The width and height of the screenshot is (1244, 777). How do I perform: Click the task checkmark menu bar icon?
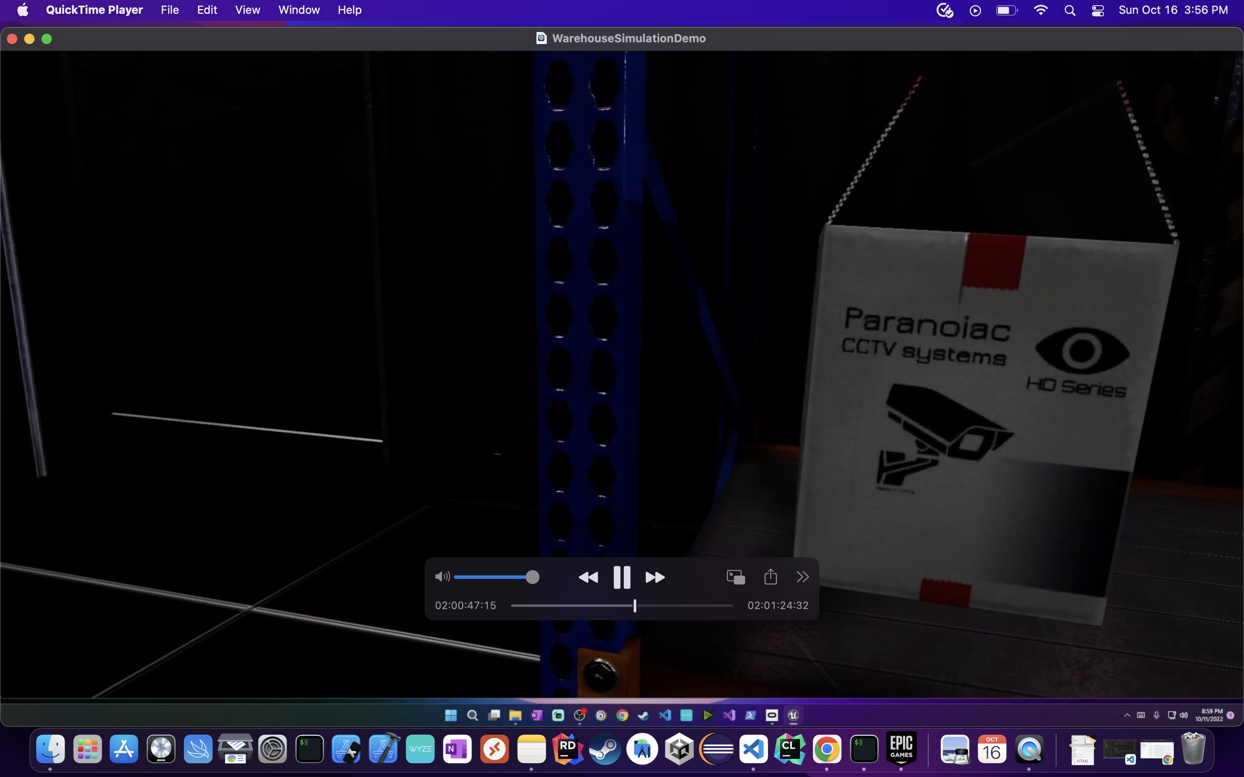click(945, 10)
